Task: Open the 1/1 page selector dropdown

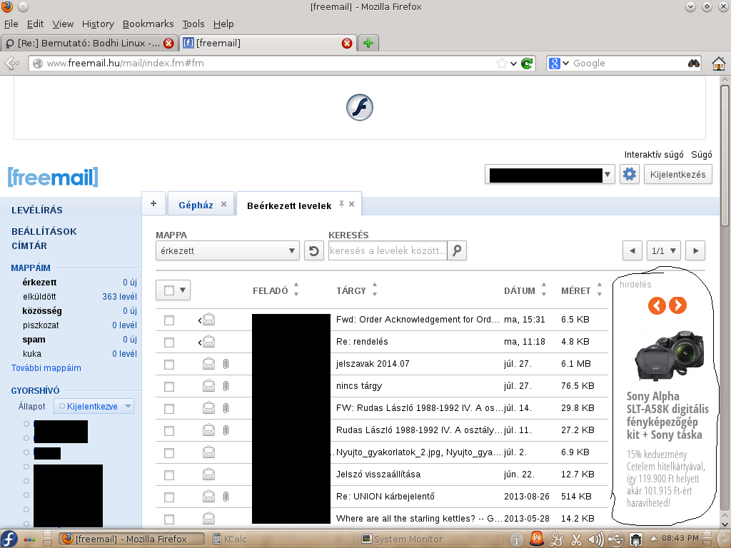Action: pyautogui.click(x=664, y=250)
